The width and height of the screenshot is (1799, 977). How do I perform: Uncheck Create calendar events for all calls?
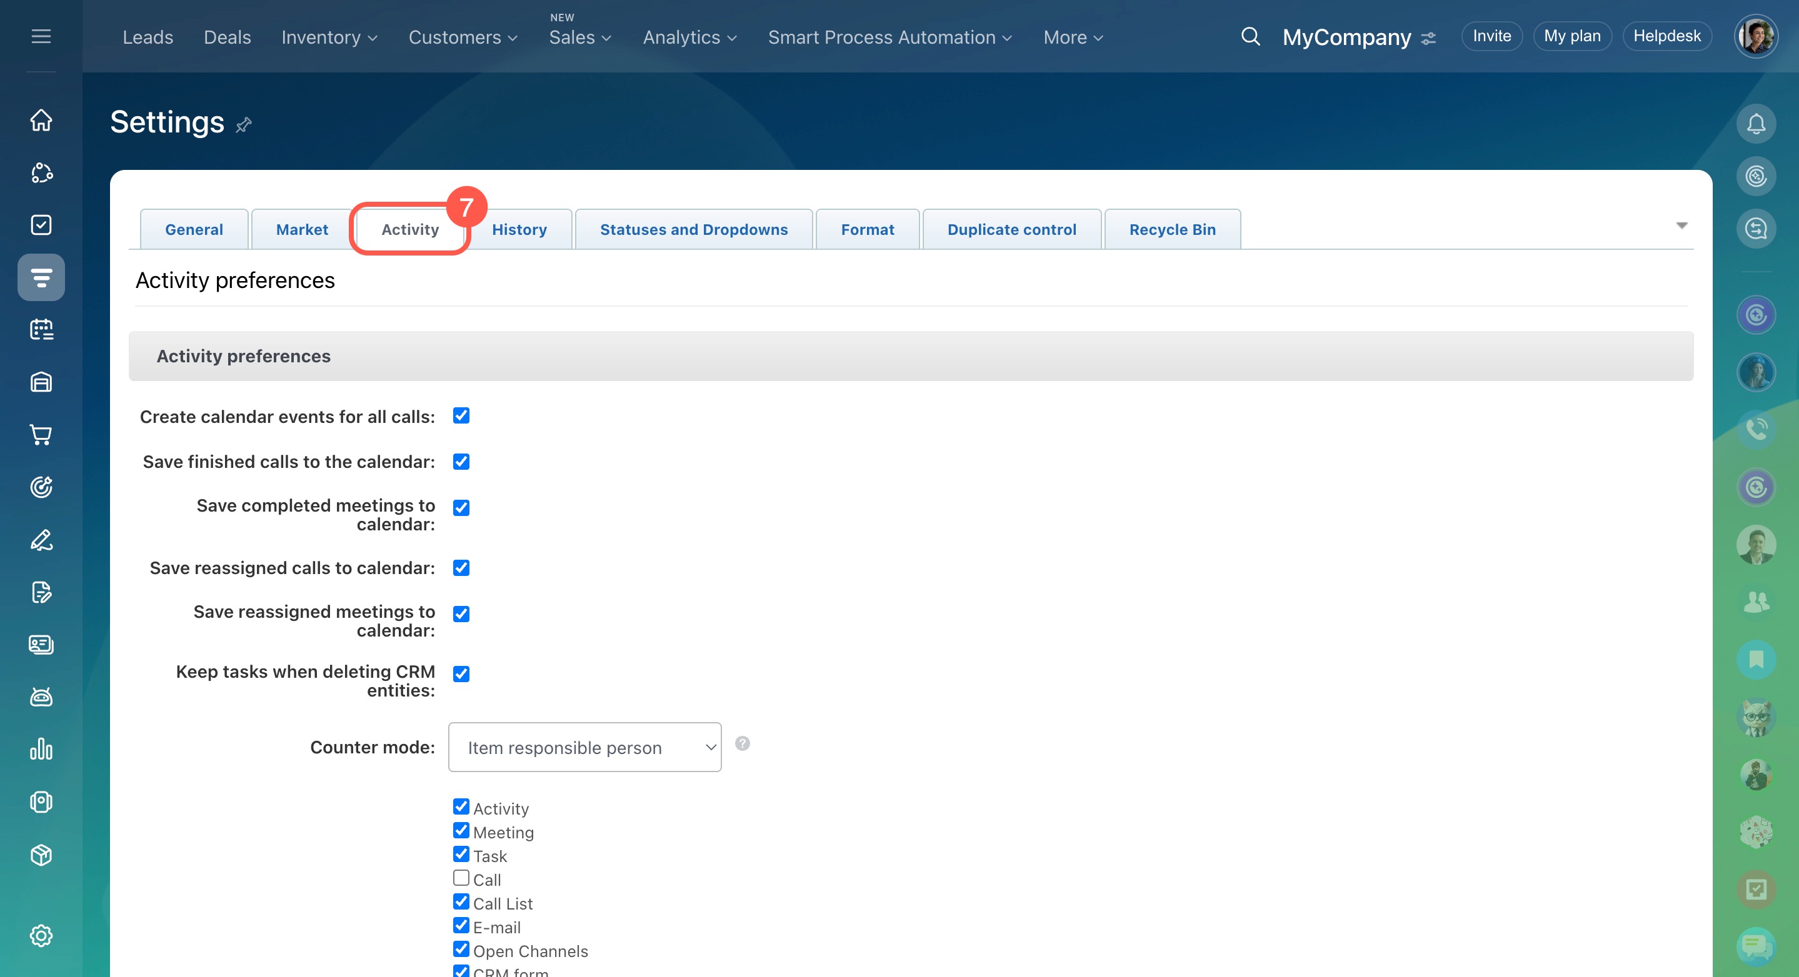point(461,416)
